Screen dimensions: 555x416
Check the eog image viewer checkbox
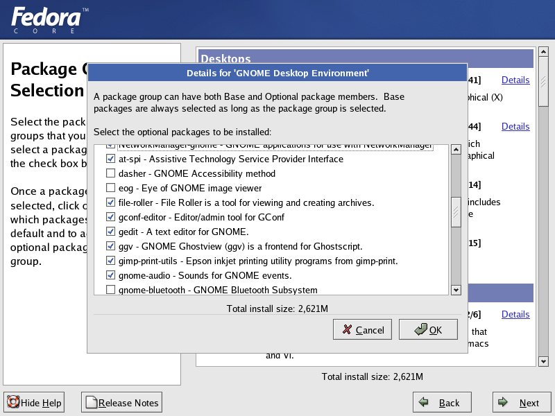point(111,187)
